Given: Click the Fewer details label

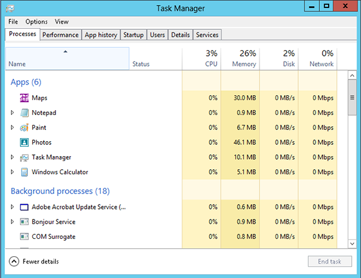Looking at the screenshot, I should pos(40,261).
